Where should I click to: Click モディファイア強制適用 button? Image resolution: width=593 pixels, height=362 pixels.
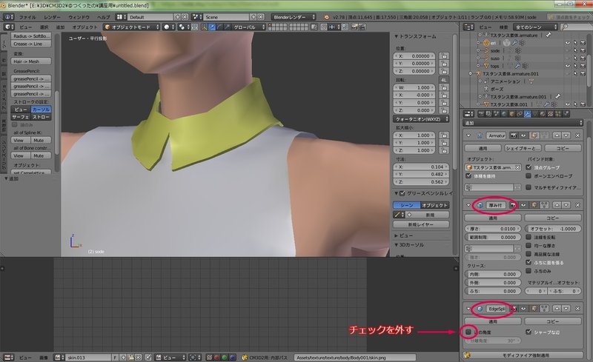[x=526, y=355]
